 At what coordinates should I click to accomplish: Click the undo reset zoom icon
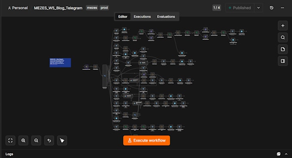[49, 140]
